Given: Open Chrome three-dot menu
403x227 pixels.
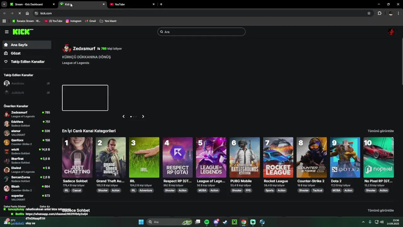Looking at the screenshot, I should (399, 13).
